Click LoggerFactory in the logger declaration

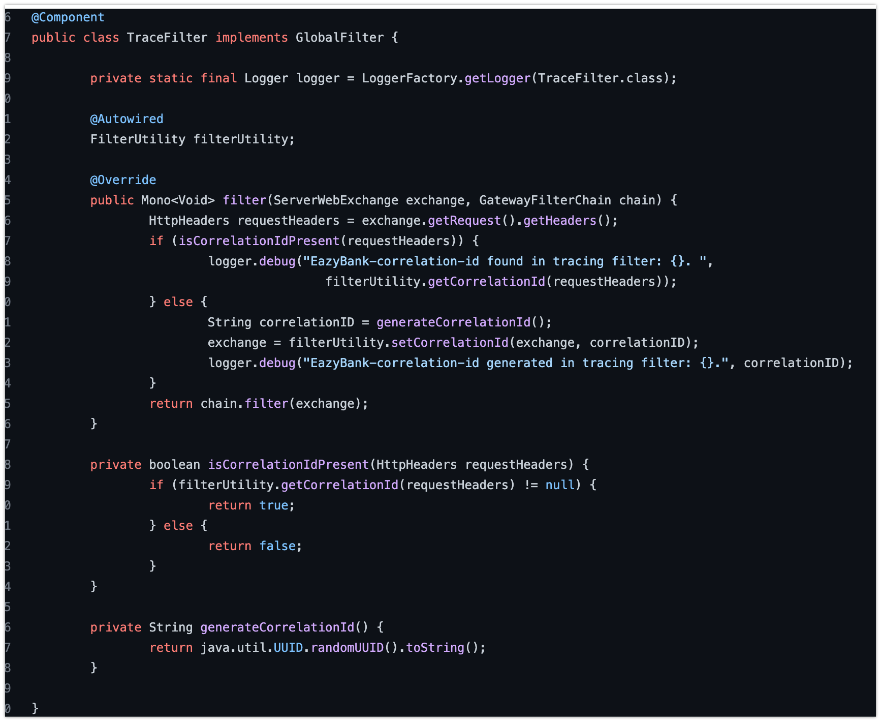(410, 78)
